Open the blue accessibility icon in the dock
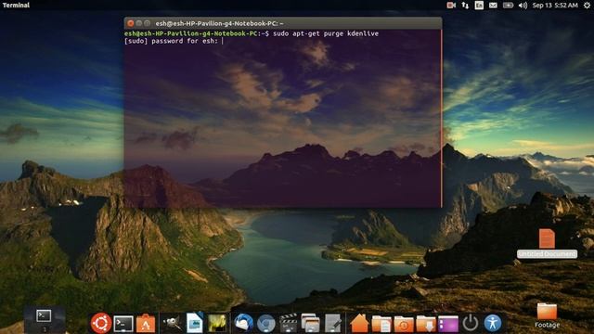Image resolution: width=594 pixels, height=334 pixels. tap(493, 323)
